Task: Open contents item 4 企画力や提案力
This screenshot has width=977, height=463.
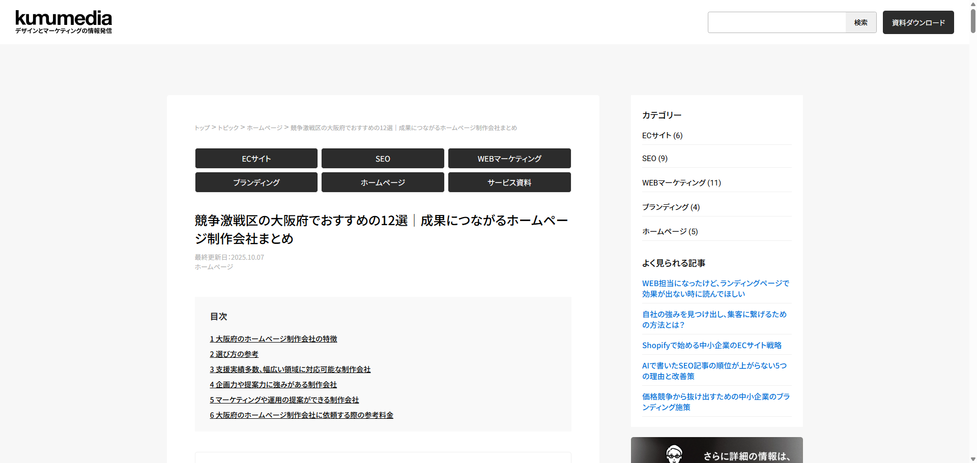Action: tap(273, 385)
